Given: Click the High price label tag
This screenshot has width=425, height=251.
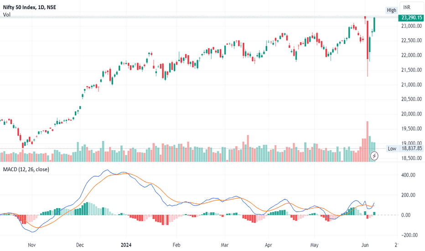Looking at the screenshot, I should [x=391, y=10].
